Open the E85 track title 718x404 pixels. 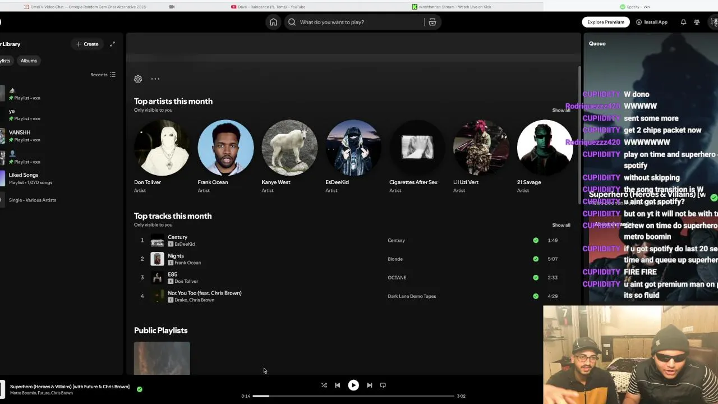pos(172,274)
